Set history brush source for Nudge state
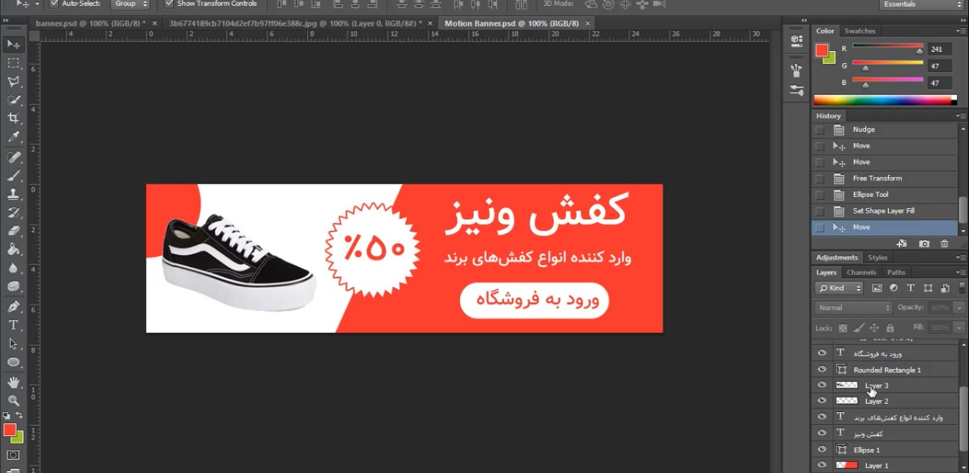 tap(819, 130)
